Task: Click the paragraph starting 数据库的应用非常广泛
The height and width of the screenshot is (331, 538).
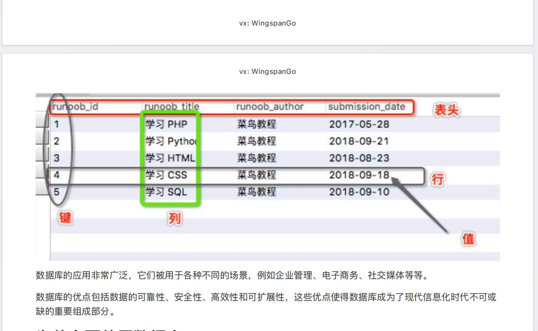Action: (233, 275)
